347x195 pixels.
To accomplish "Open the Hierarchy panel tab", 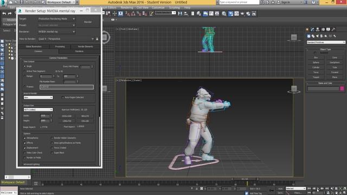I will [x=318, y=29].
